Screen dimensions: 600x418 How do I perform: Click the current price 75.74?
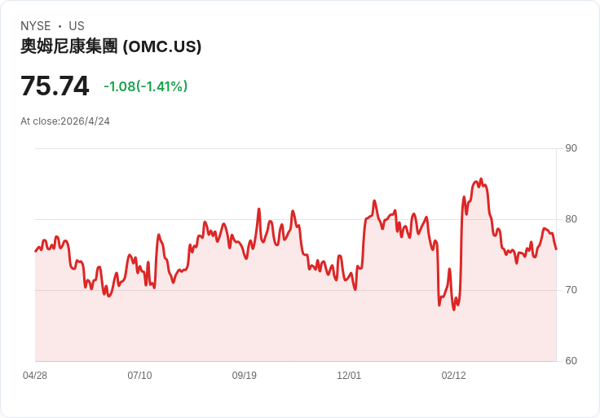click(55, 86)
